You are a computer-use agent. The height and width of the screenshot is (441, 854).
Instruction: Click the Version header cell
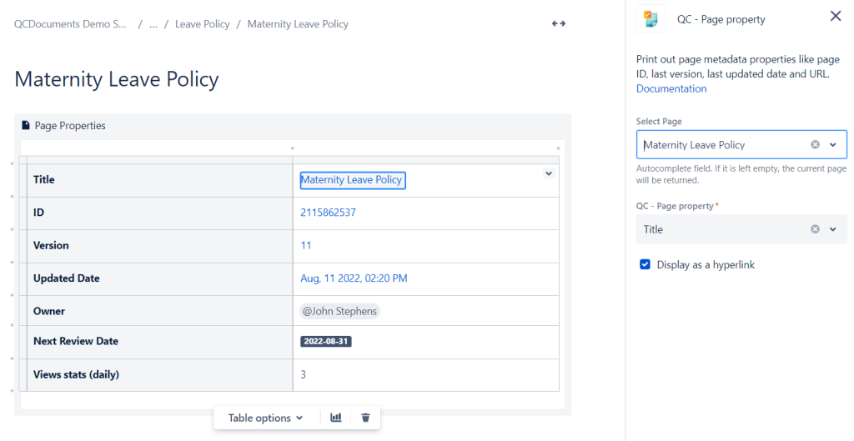click(x=159, y=246)
